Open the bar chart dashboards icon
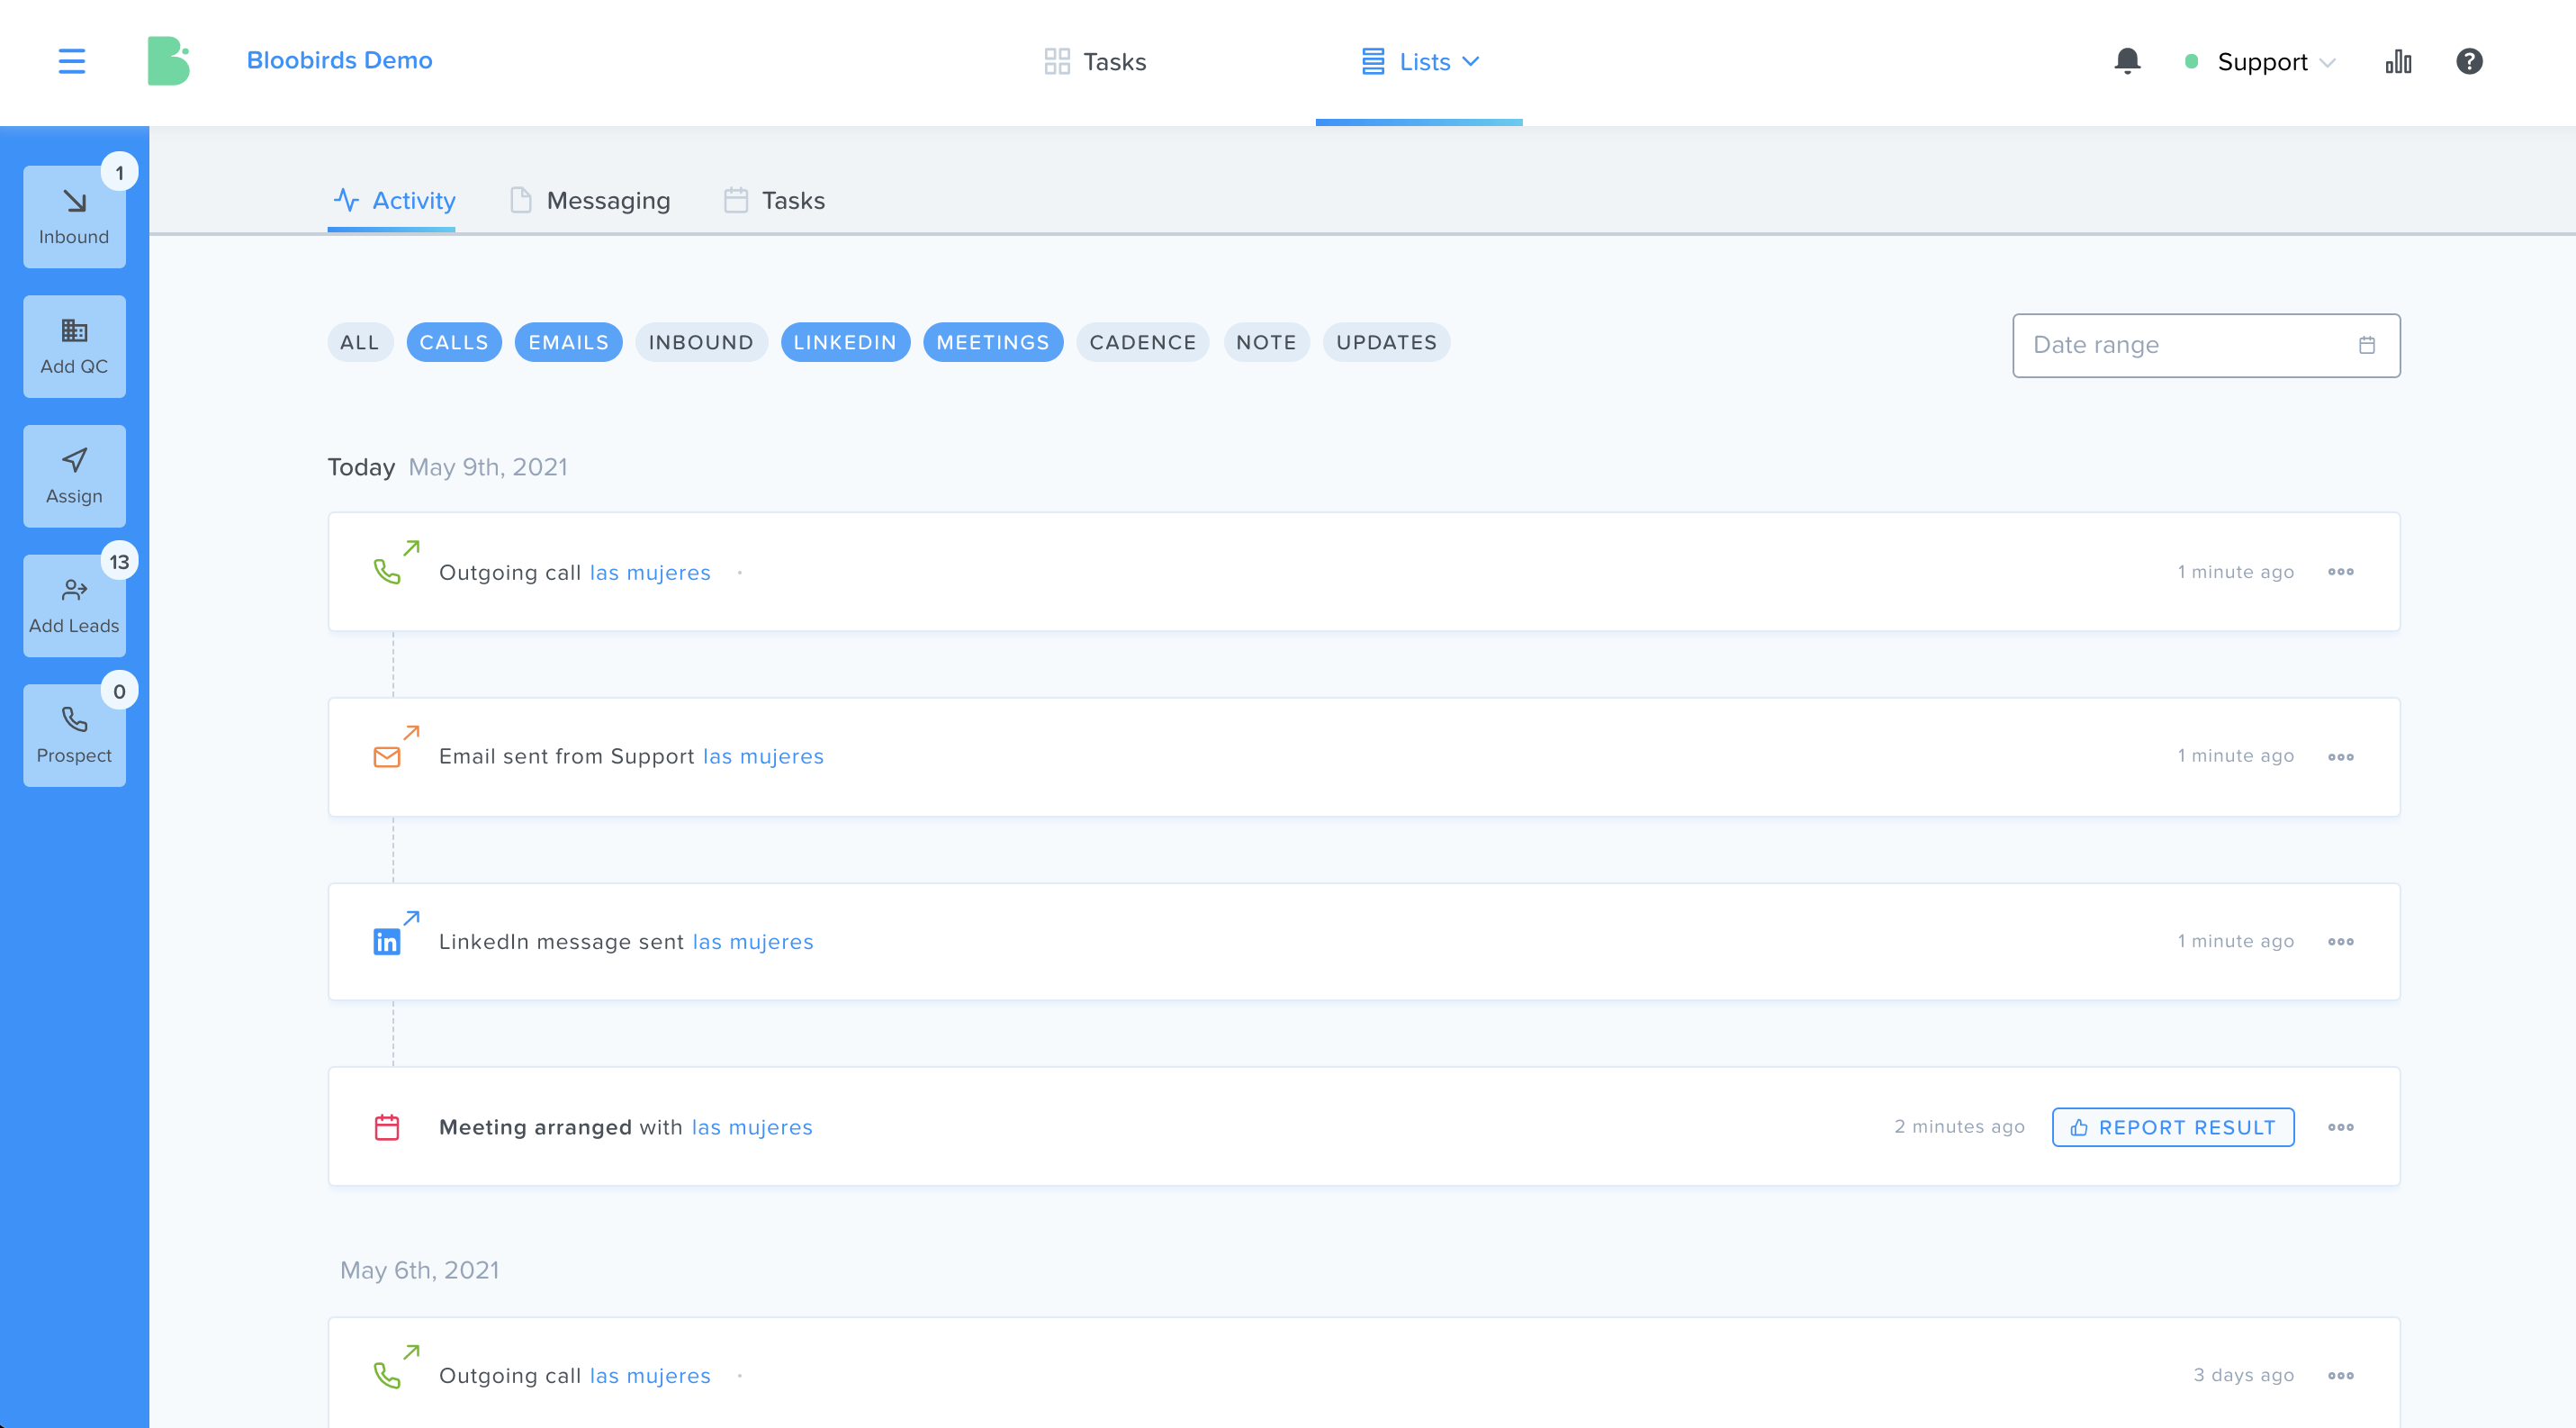Image resolution: width=2576 pixels, height=1428 pixels. coord(2398,61)
